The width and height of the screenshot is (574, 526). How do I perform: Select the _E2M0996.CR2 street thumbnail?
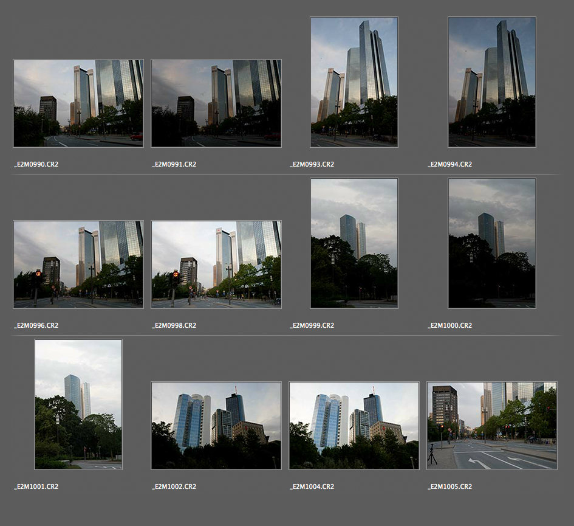pos(78,265)
